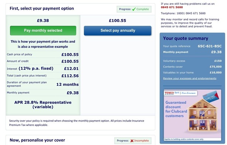This screenshot has width=227, height=145.
Task: Click the dollhouse illustration in advert
Action: 202,116
